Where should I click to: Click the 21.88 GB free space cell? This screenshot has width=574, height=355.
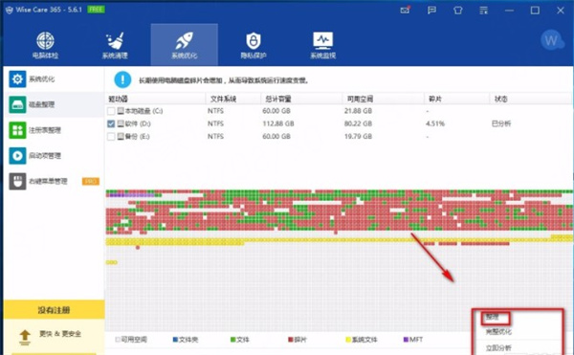[x=358, y=111]
